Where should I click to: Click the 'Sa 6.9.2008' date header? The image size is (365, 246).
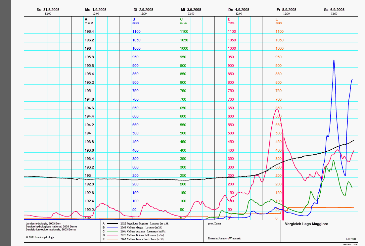click(x=334, y=10)
